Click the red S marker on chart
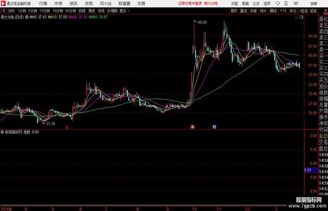 point(67,127)
